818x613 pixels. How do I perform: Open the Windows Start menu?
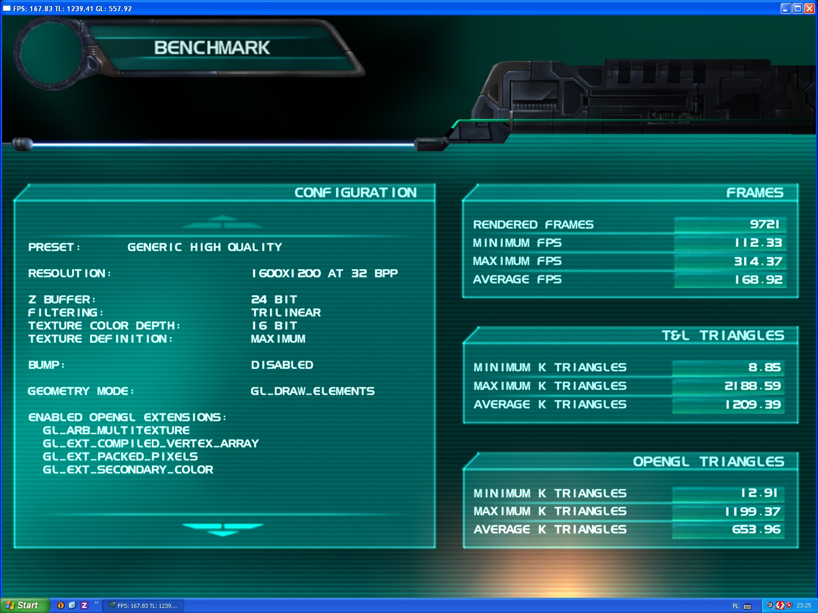click(25, 605)
